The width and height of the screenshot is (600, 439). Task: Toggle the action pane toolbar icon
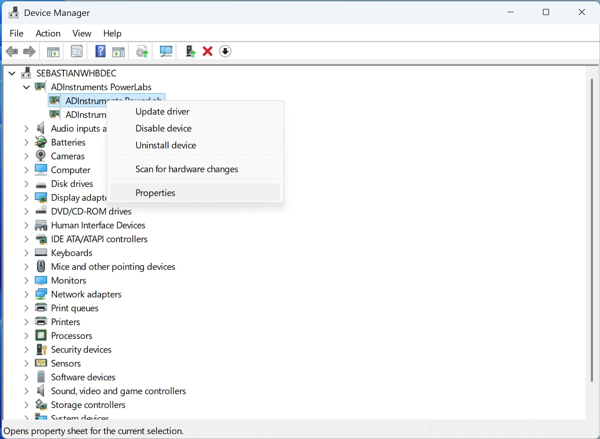(x=118, y=52)
